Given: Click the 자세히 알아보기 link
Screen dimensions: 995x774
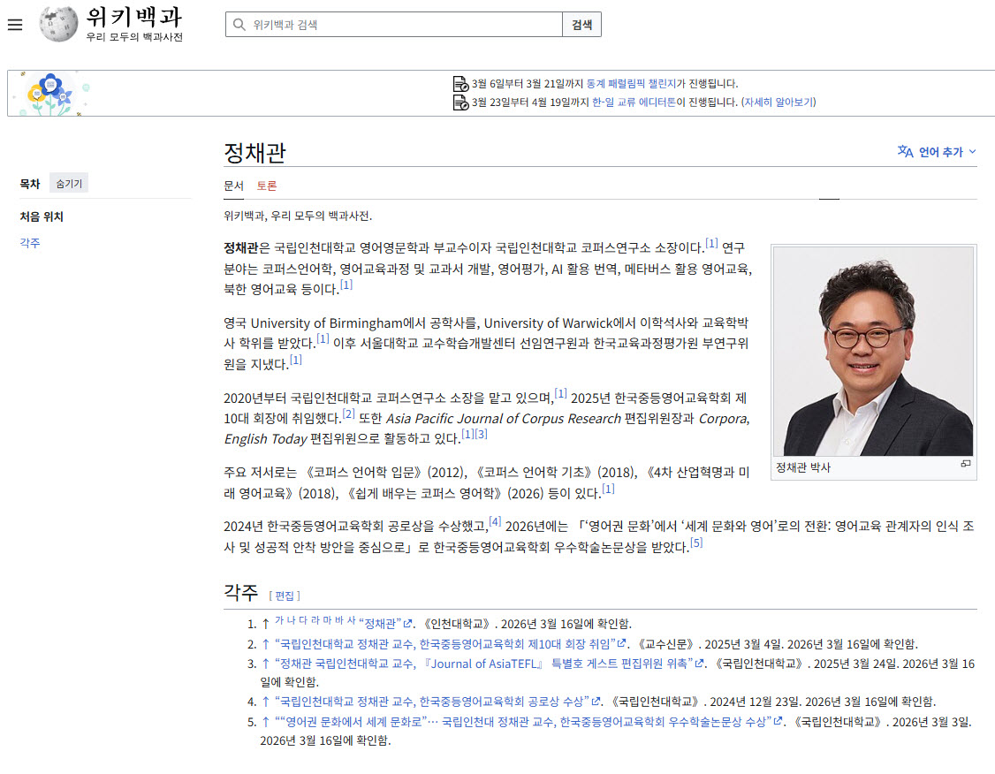Looking at the screenshot, I should click(779, 102).
